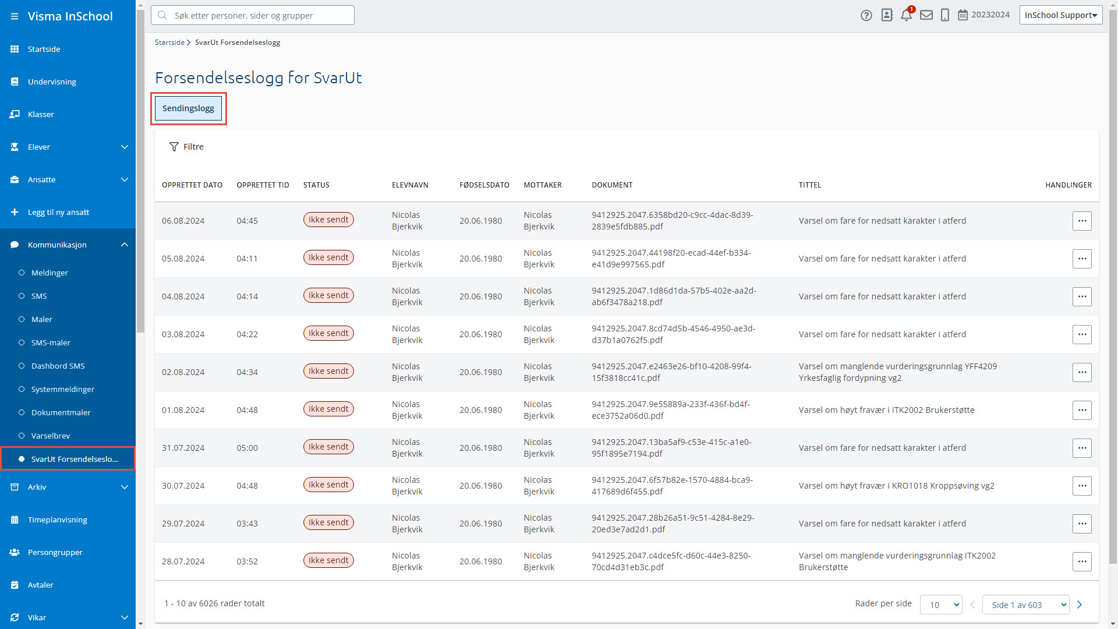Open actions menu for 30.07.2024 row
Image resolution: width=1118 pixels, height=629 pixels.
click(x=1082, y=486)
